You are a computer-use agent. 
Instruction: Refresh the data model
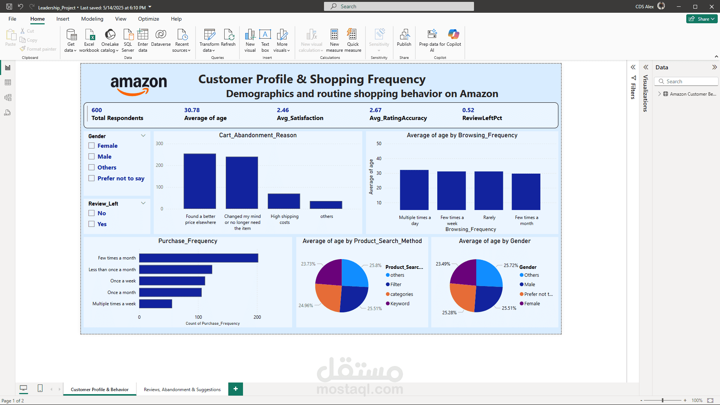click(x=228, y=37)
